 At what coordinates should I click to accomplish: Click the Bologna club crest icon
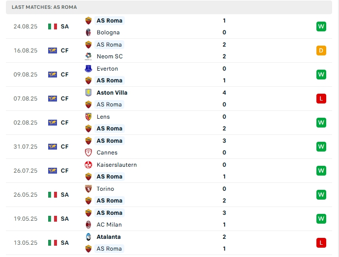88,32
